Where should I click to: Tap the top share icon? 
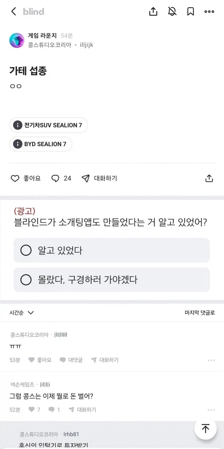tap(153, 11)
